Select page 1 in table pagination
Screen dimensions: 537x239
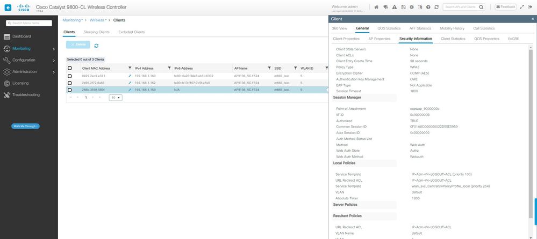coord(86,98)
